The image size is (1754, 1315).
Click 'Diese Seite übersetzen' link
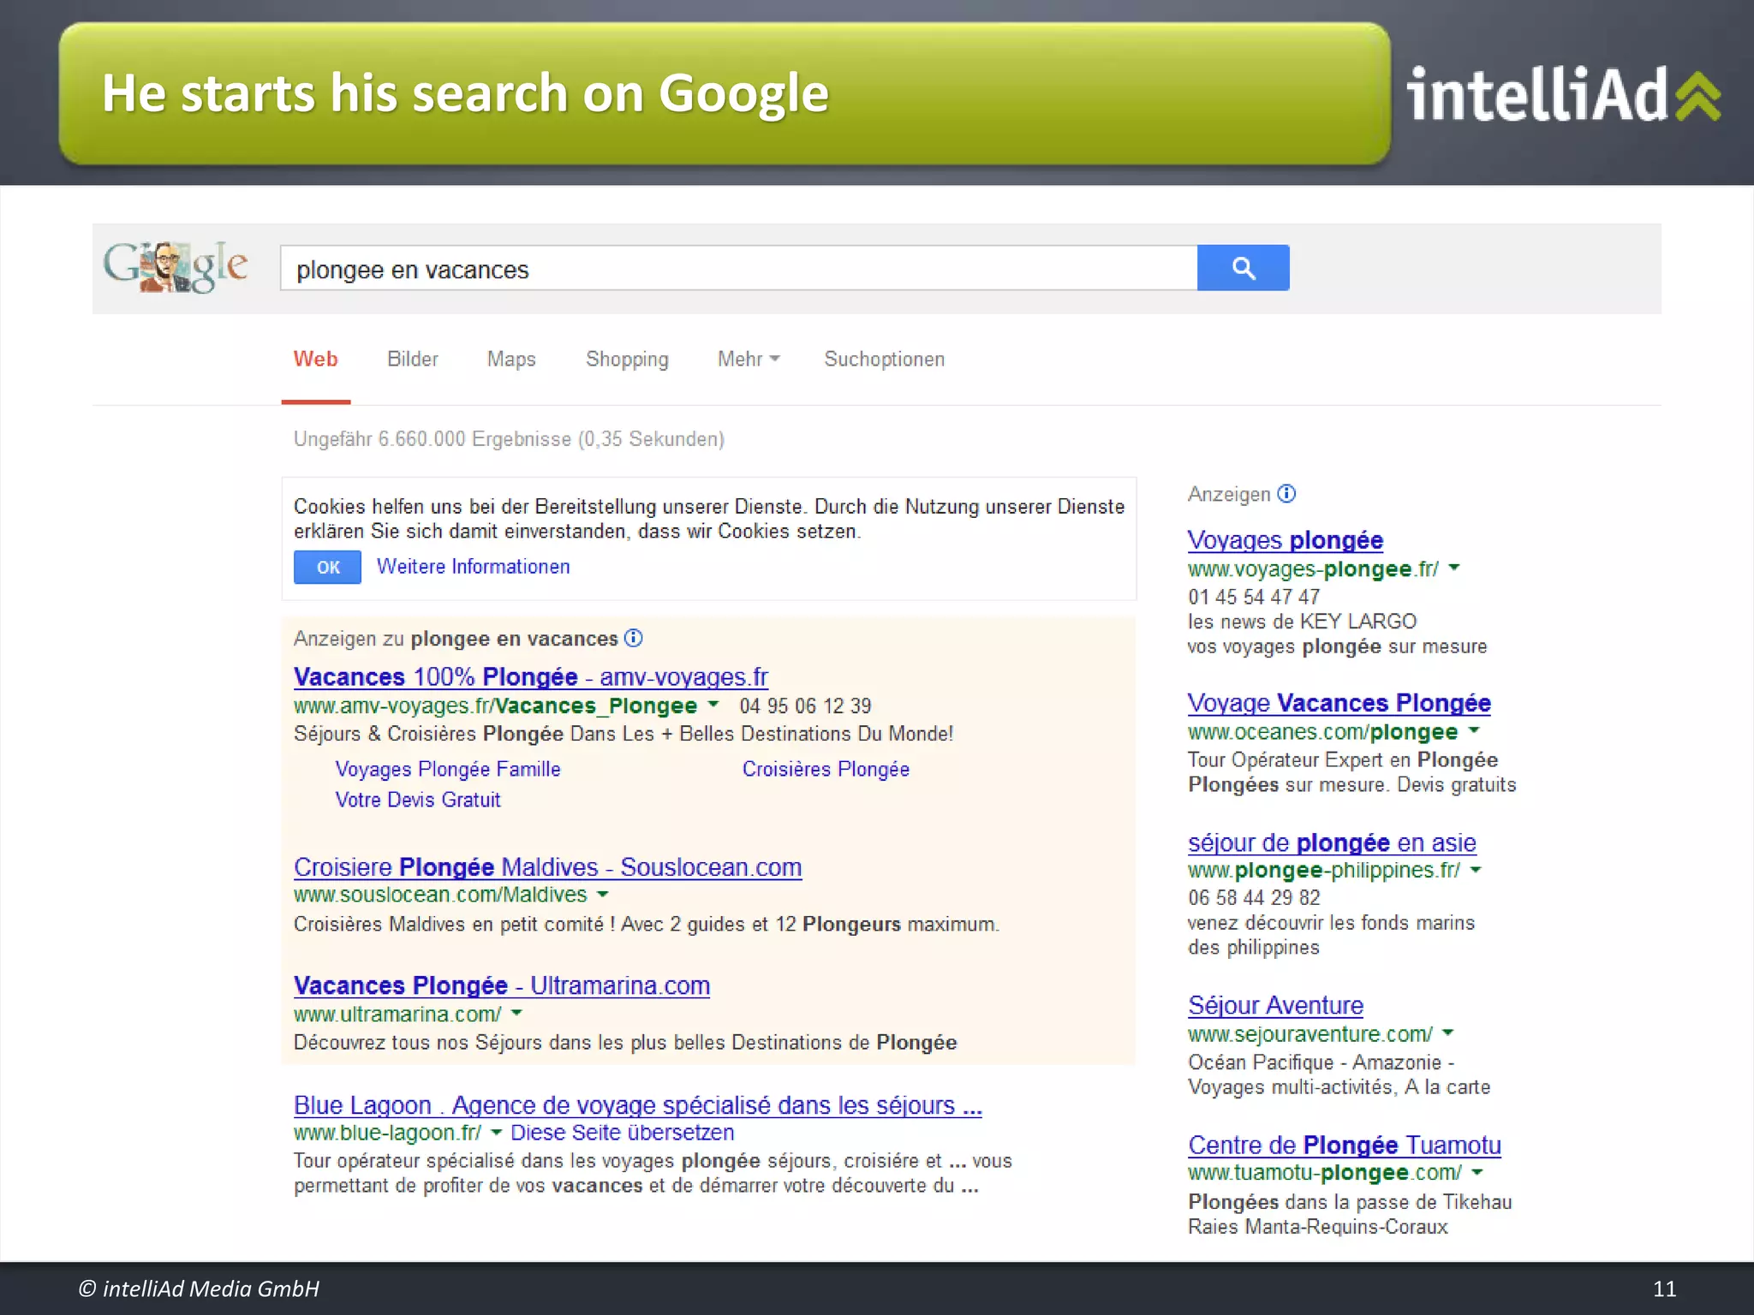coord(623,1133)
